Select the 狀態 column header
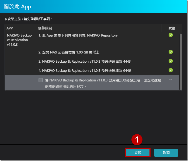Viewport: 188px width, 161px height. pos(172,28)
